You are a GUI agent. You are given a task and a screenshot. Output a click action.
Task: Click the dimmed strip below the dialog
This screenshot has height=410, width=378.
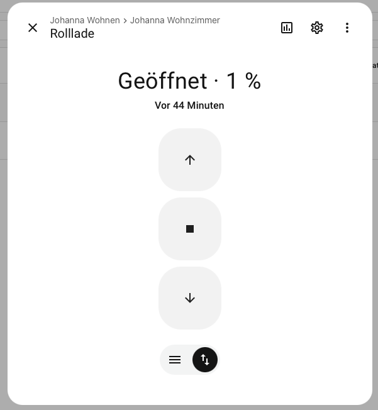[x=189, y=407]
